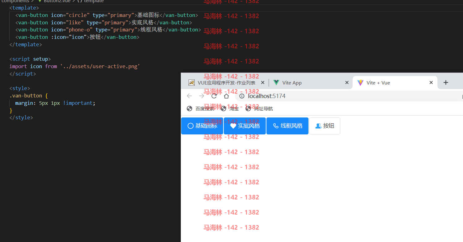Select the Vite + Vue tab
The image size is (463, 242).
[395, 83]
